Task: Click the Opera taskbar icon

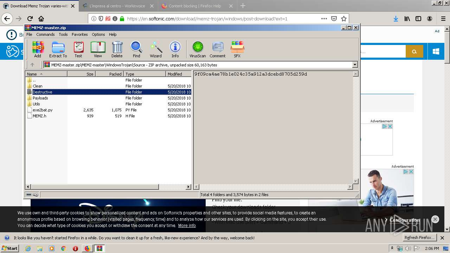Action: click(x=75, y=248)
